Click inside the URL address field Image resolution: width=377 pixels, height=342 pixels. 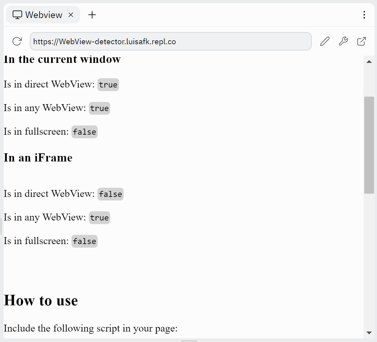click(x=170, y=41)
